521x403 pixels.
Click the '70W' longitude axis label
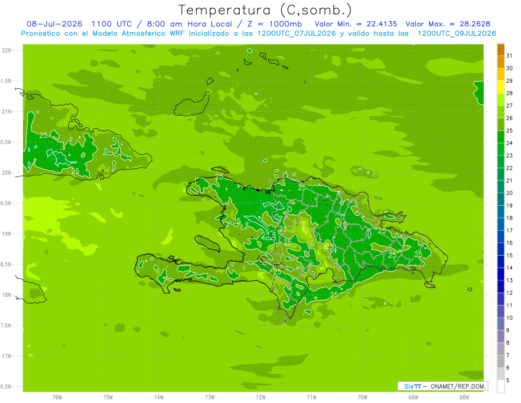click(362, 397)
